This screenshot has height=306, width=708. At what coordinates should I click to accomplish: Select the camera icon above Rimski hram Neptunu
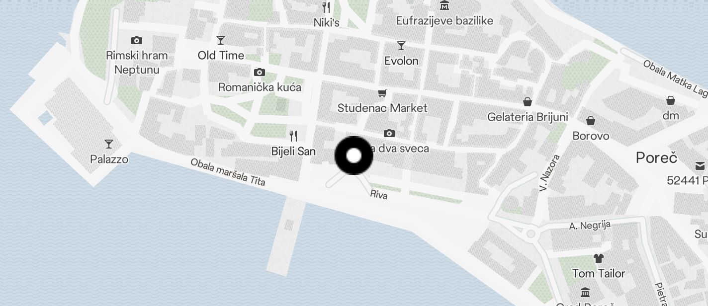pyautogui.click(x=136, y=40)
